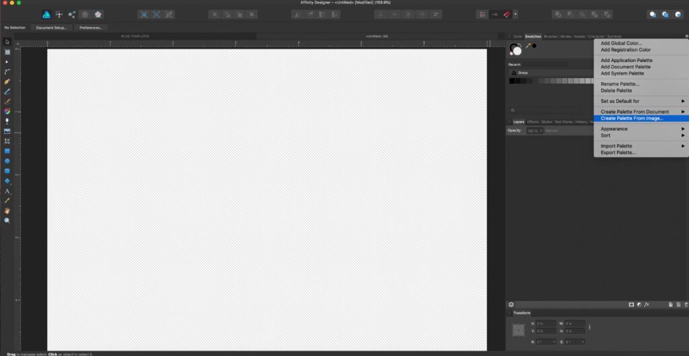Select the Ellipse shape tool

click(x=7, y=162)
